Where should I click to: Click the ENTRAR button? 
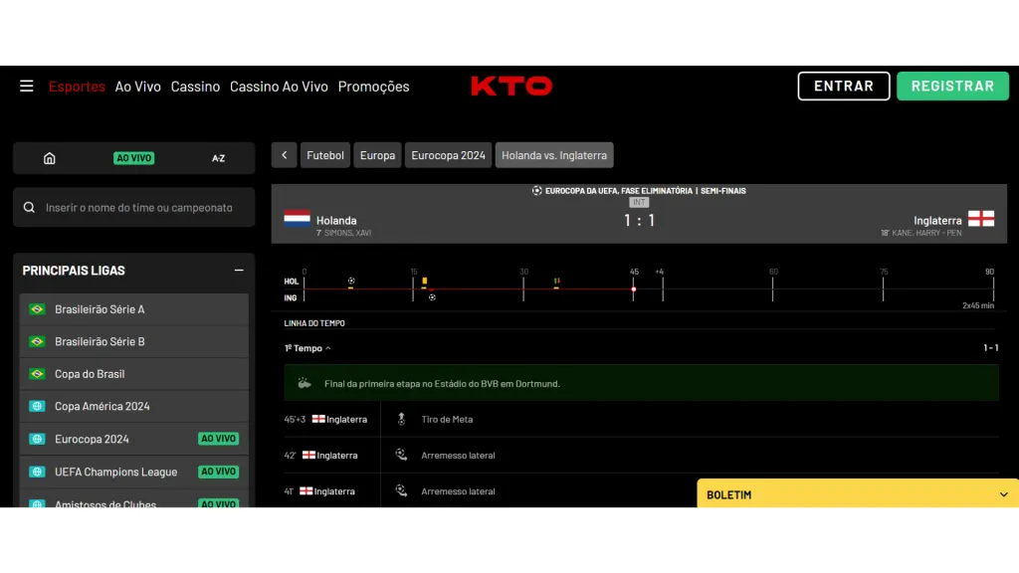click(x=843, y=86)
